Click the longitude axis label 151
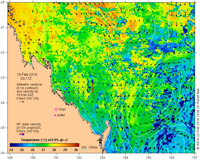The image size is (200, 160). [56, 158]
